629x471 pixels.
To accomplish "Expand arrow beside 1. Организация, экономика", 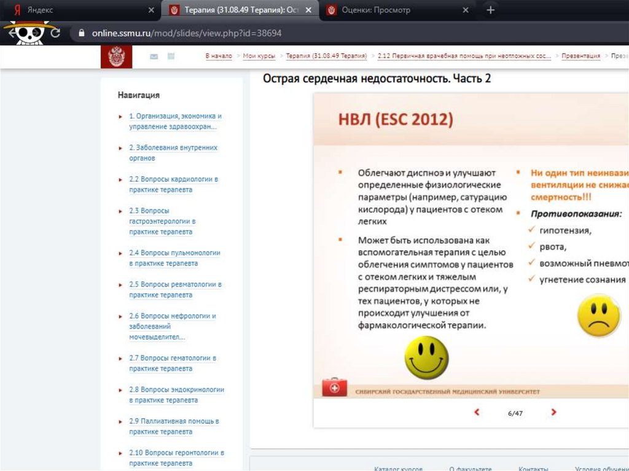I will [120, 117].
